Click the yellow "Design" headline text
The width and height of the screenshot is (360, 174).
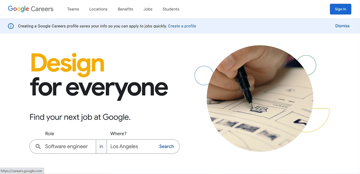(67, 64)
